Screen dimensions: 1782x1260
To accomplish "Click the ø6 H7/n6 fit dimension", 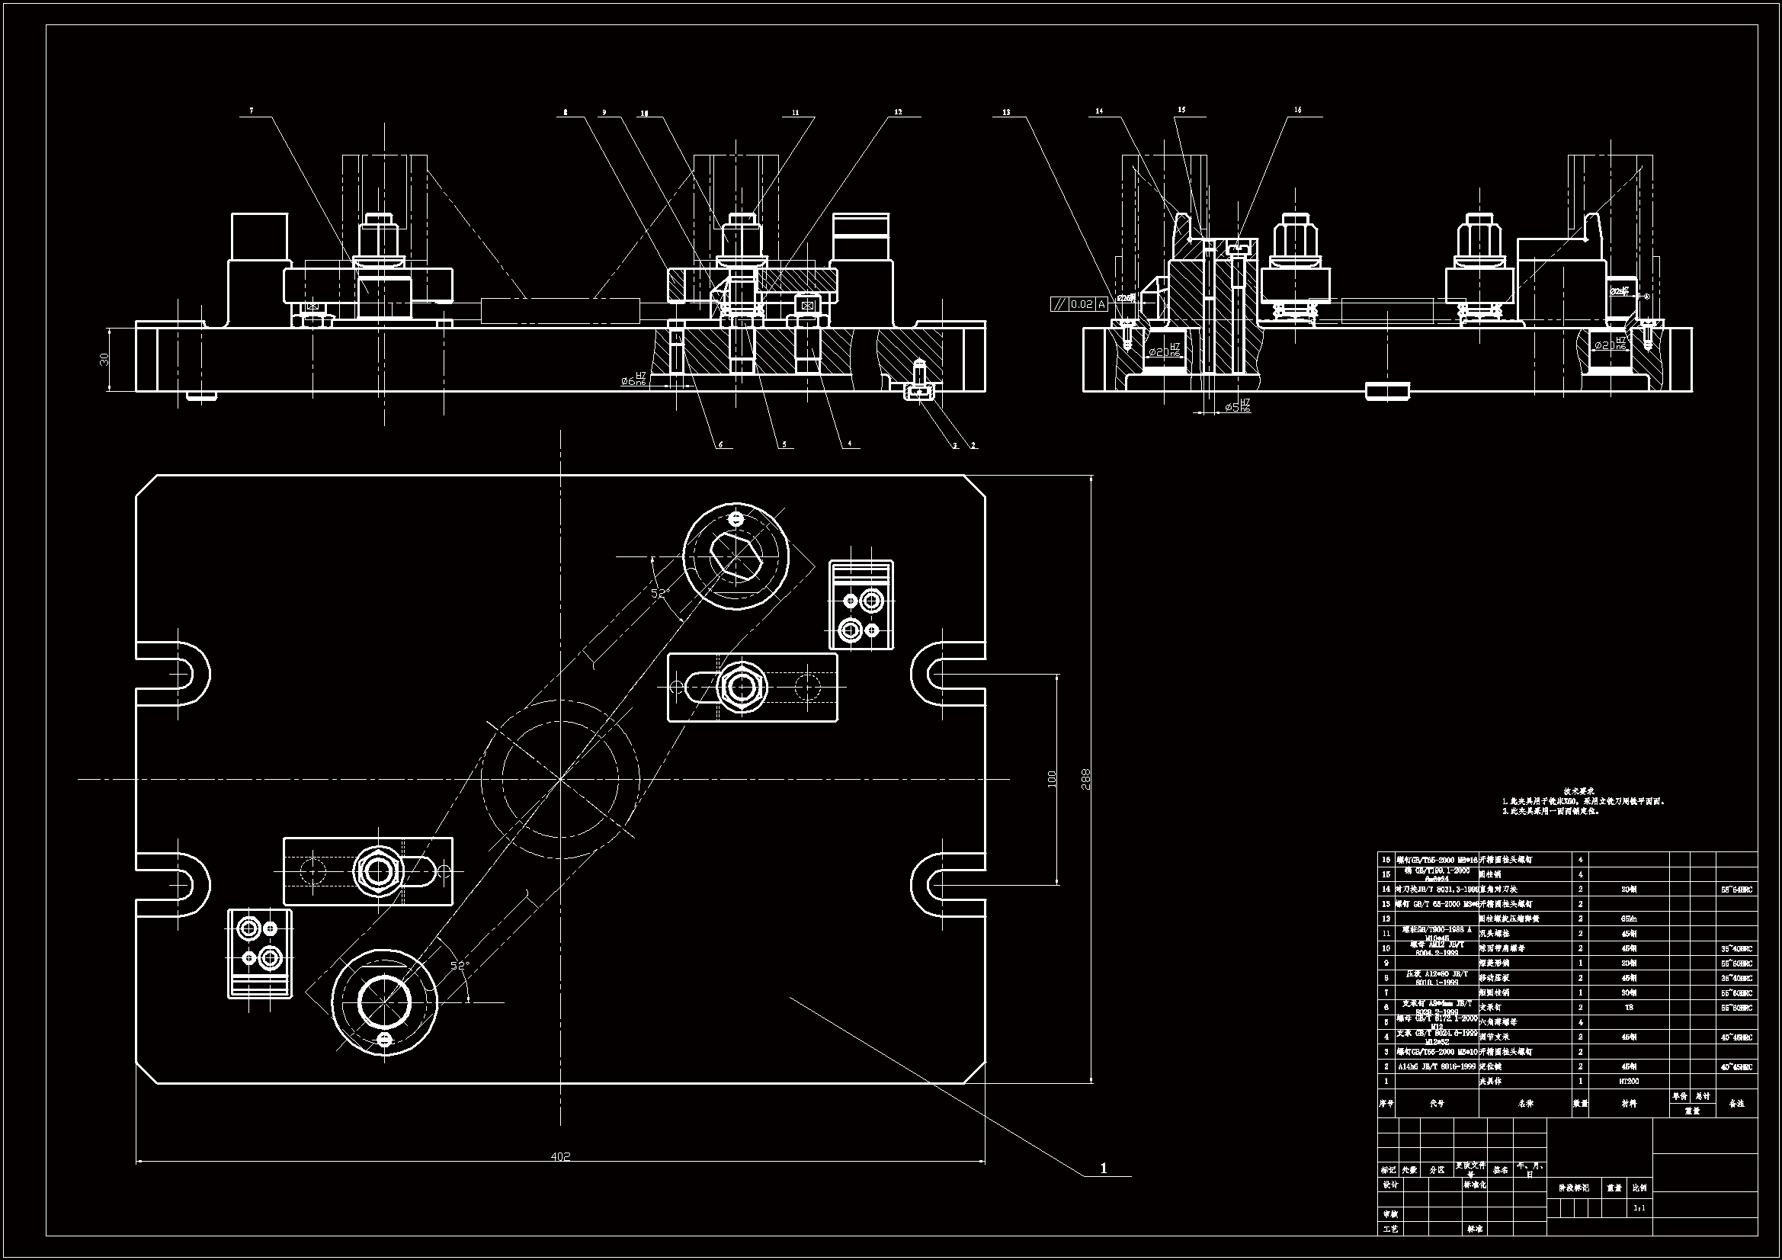I will (x=633, y=379).
